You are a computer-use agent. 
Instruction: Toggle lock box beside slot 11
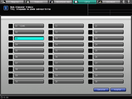51,26
